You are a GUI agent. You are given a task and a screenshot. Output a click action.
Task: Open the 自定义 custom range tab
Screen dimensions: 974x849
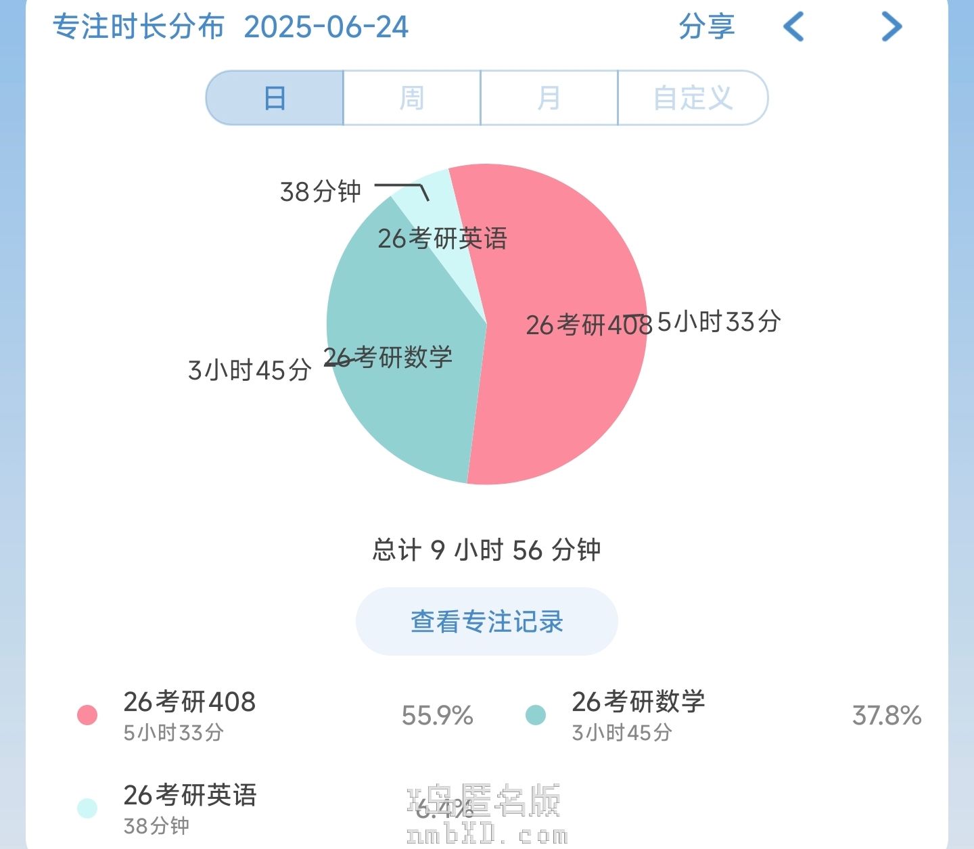[x=693, y=98]
